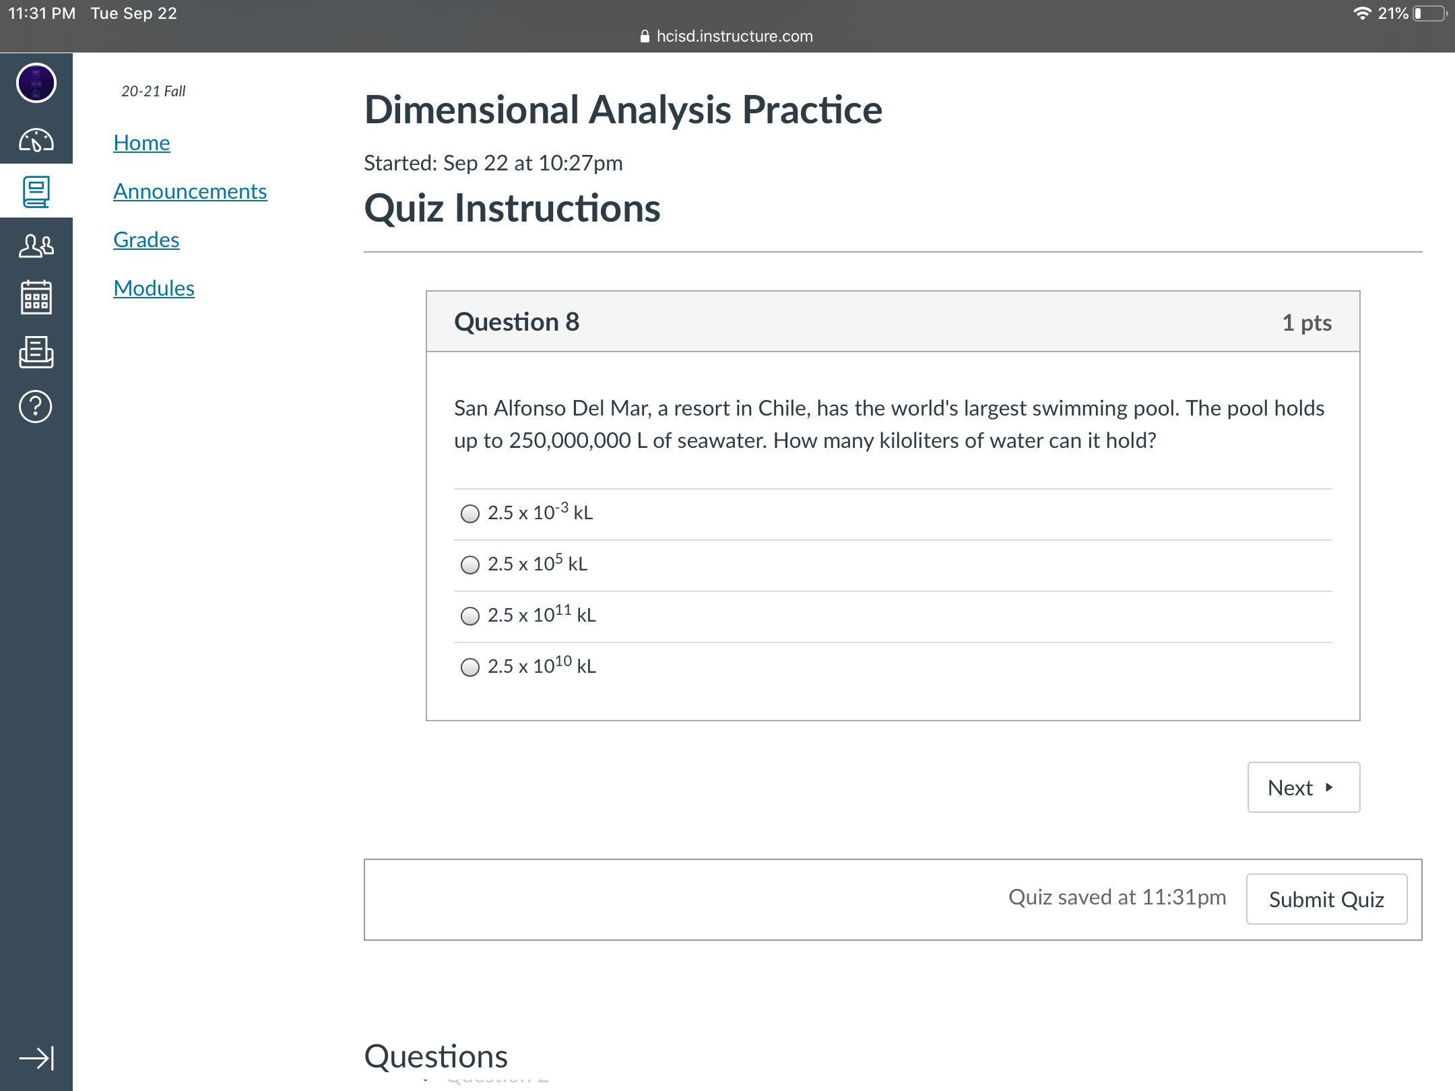Open the Groups people icon
The image size is (1455, 1091).
point(36,245)
